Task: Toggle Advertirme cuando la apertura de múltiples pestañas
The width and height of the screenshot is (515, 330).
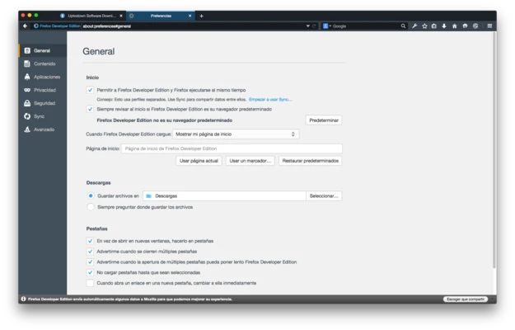Action: click(90, 262)
